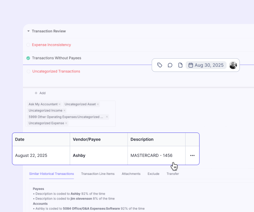Select the Ashby vendor cell
Viewport: 254px width, 212px height.
(99, 155)
